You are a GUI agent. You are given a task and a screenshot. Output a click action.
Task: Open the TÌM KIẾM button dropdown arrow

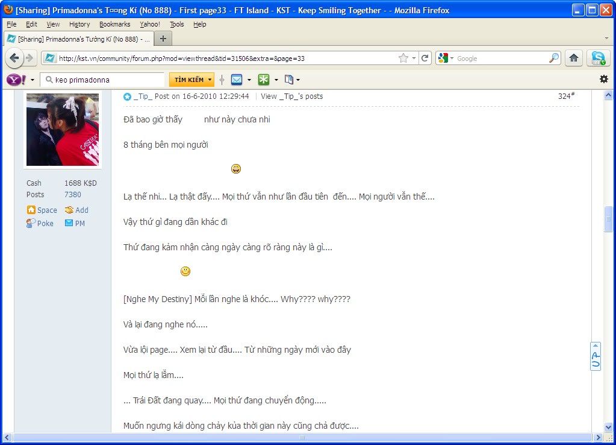(x=210, y=80)
